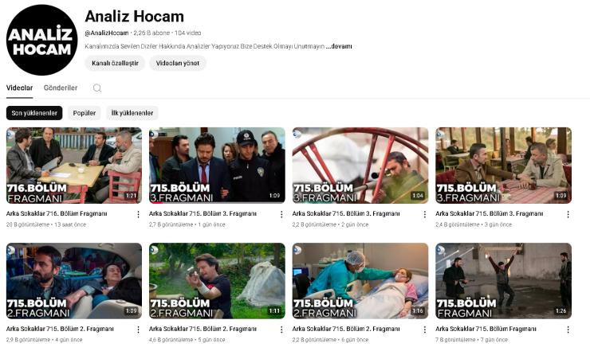The height and width of the screenshot is (355, 590).
Task: Select the İlk yüklenenler filter chip
Action: 132,113
